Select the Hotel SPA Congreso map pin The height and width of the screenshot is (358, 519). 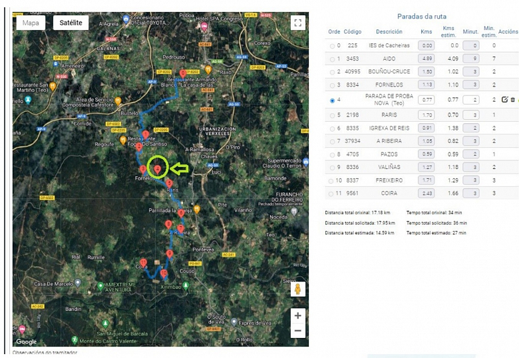[204, 26]
